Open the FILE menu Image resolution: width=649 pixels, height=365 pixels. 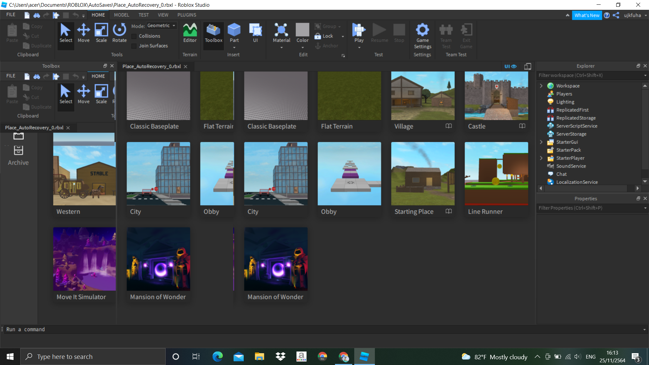11,15
